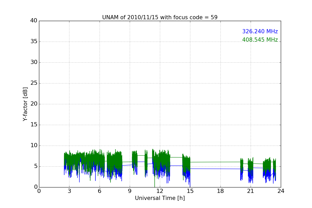Click x-axis tick label '12'

(x=160, y=191)
